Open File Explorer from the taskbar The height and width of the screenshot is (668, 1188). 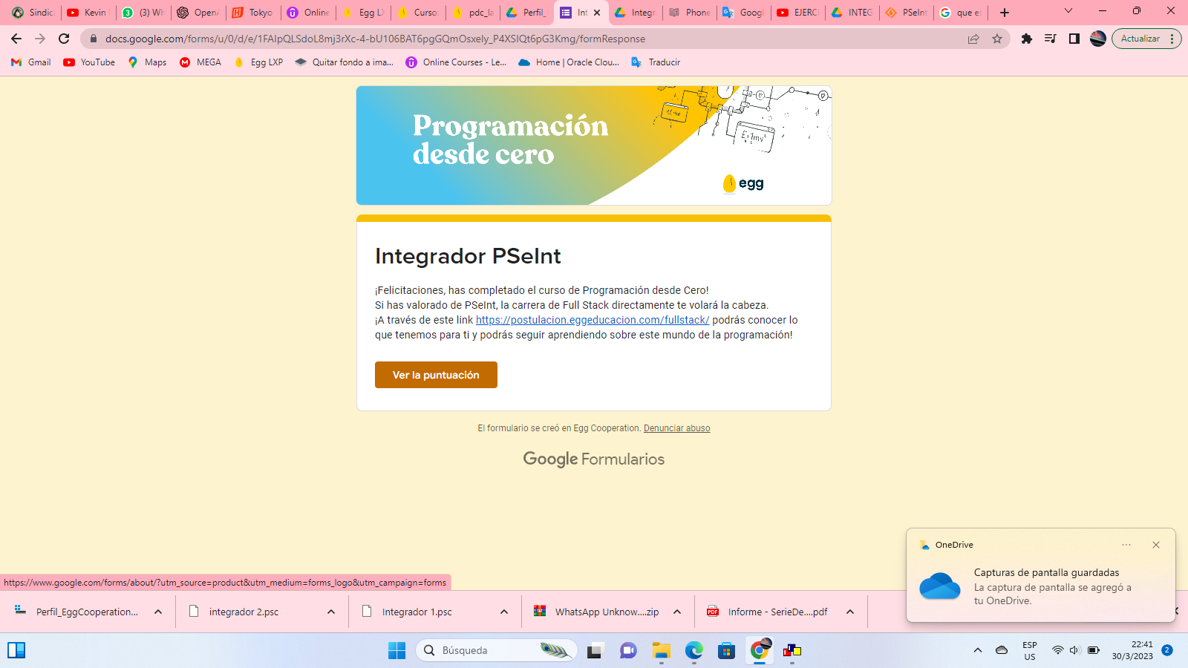click(x=661, y=651)
